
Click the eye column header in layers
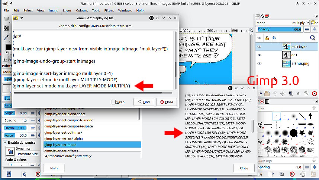click(x=260, y=38)
